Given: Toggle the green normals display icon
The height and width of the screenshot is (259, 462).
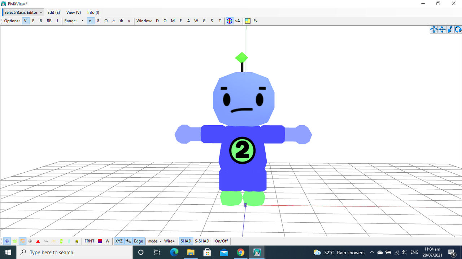Looking at the screenshot, I should pyautogui.click(x=15, y=241).
